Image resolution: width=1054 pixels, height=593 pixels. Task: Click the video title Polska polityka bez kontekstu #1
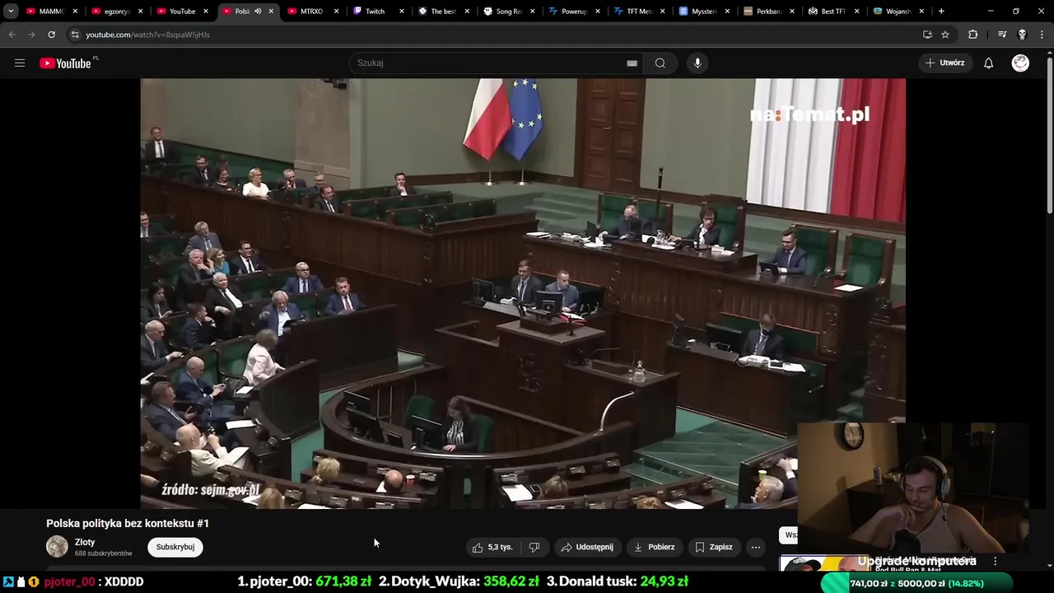[x=128, y=523]
